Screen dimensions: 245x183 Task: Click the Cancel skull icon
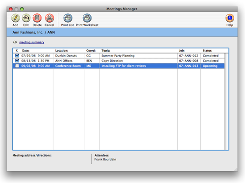tap(49, 18)
